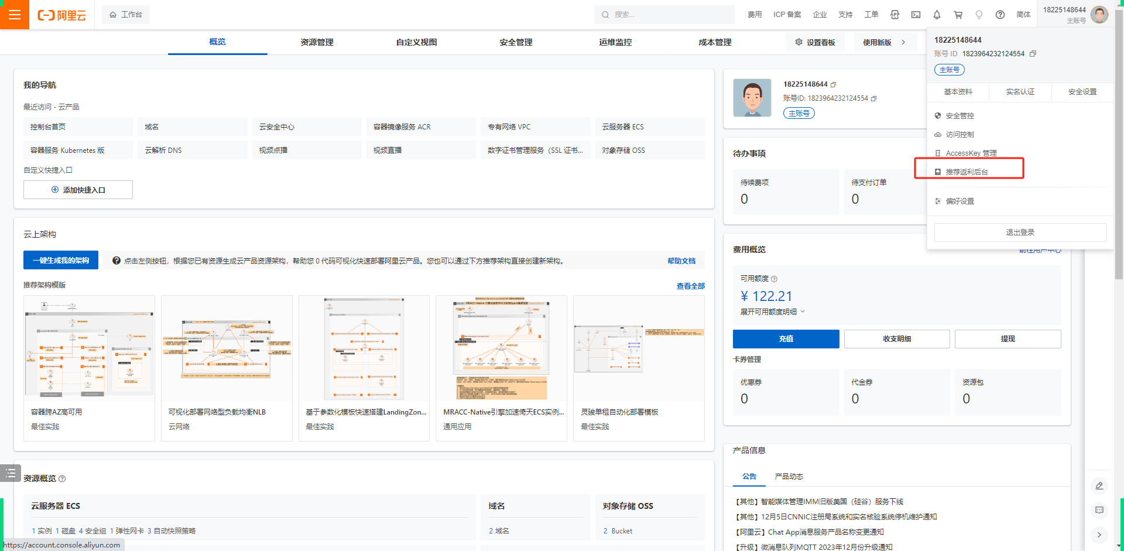Click the light bulb icon in header
Viewport: 1124px width, 551px height.
click(x=979, y=15)
